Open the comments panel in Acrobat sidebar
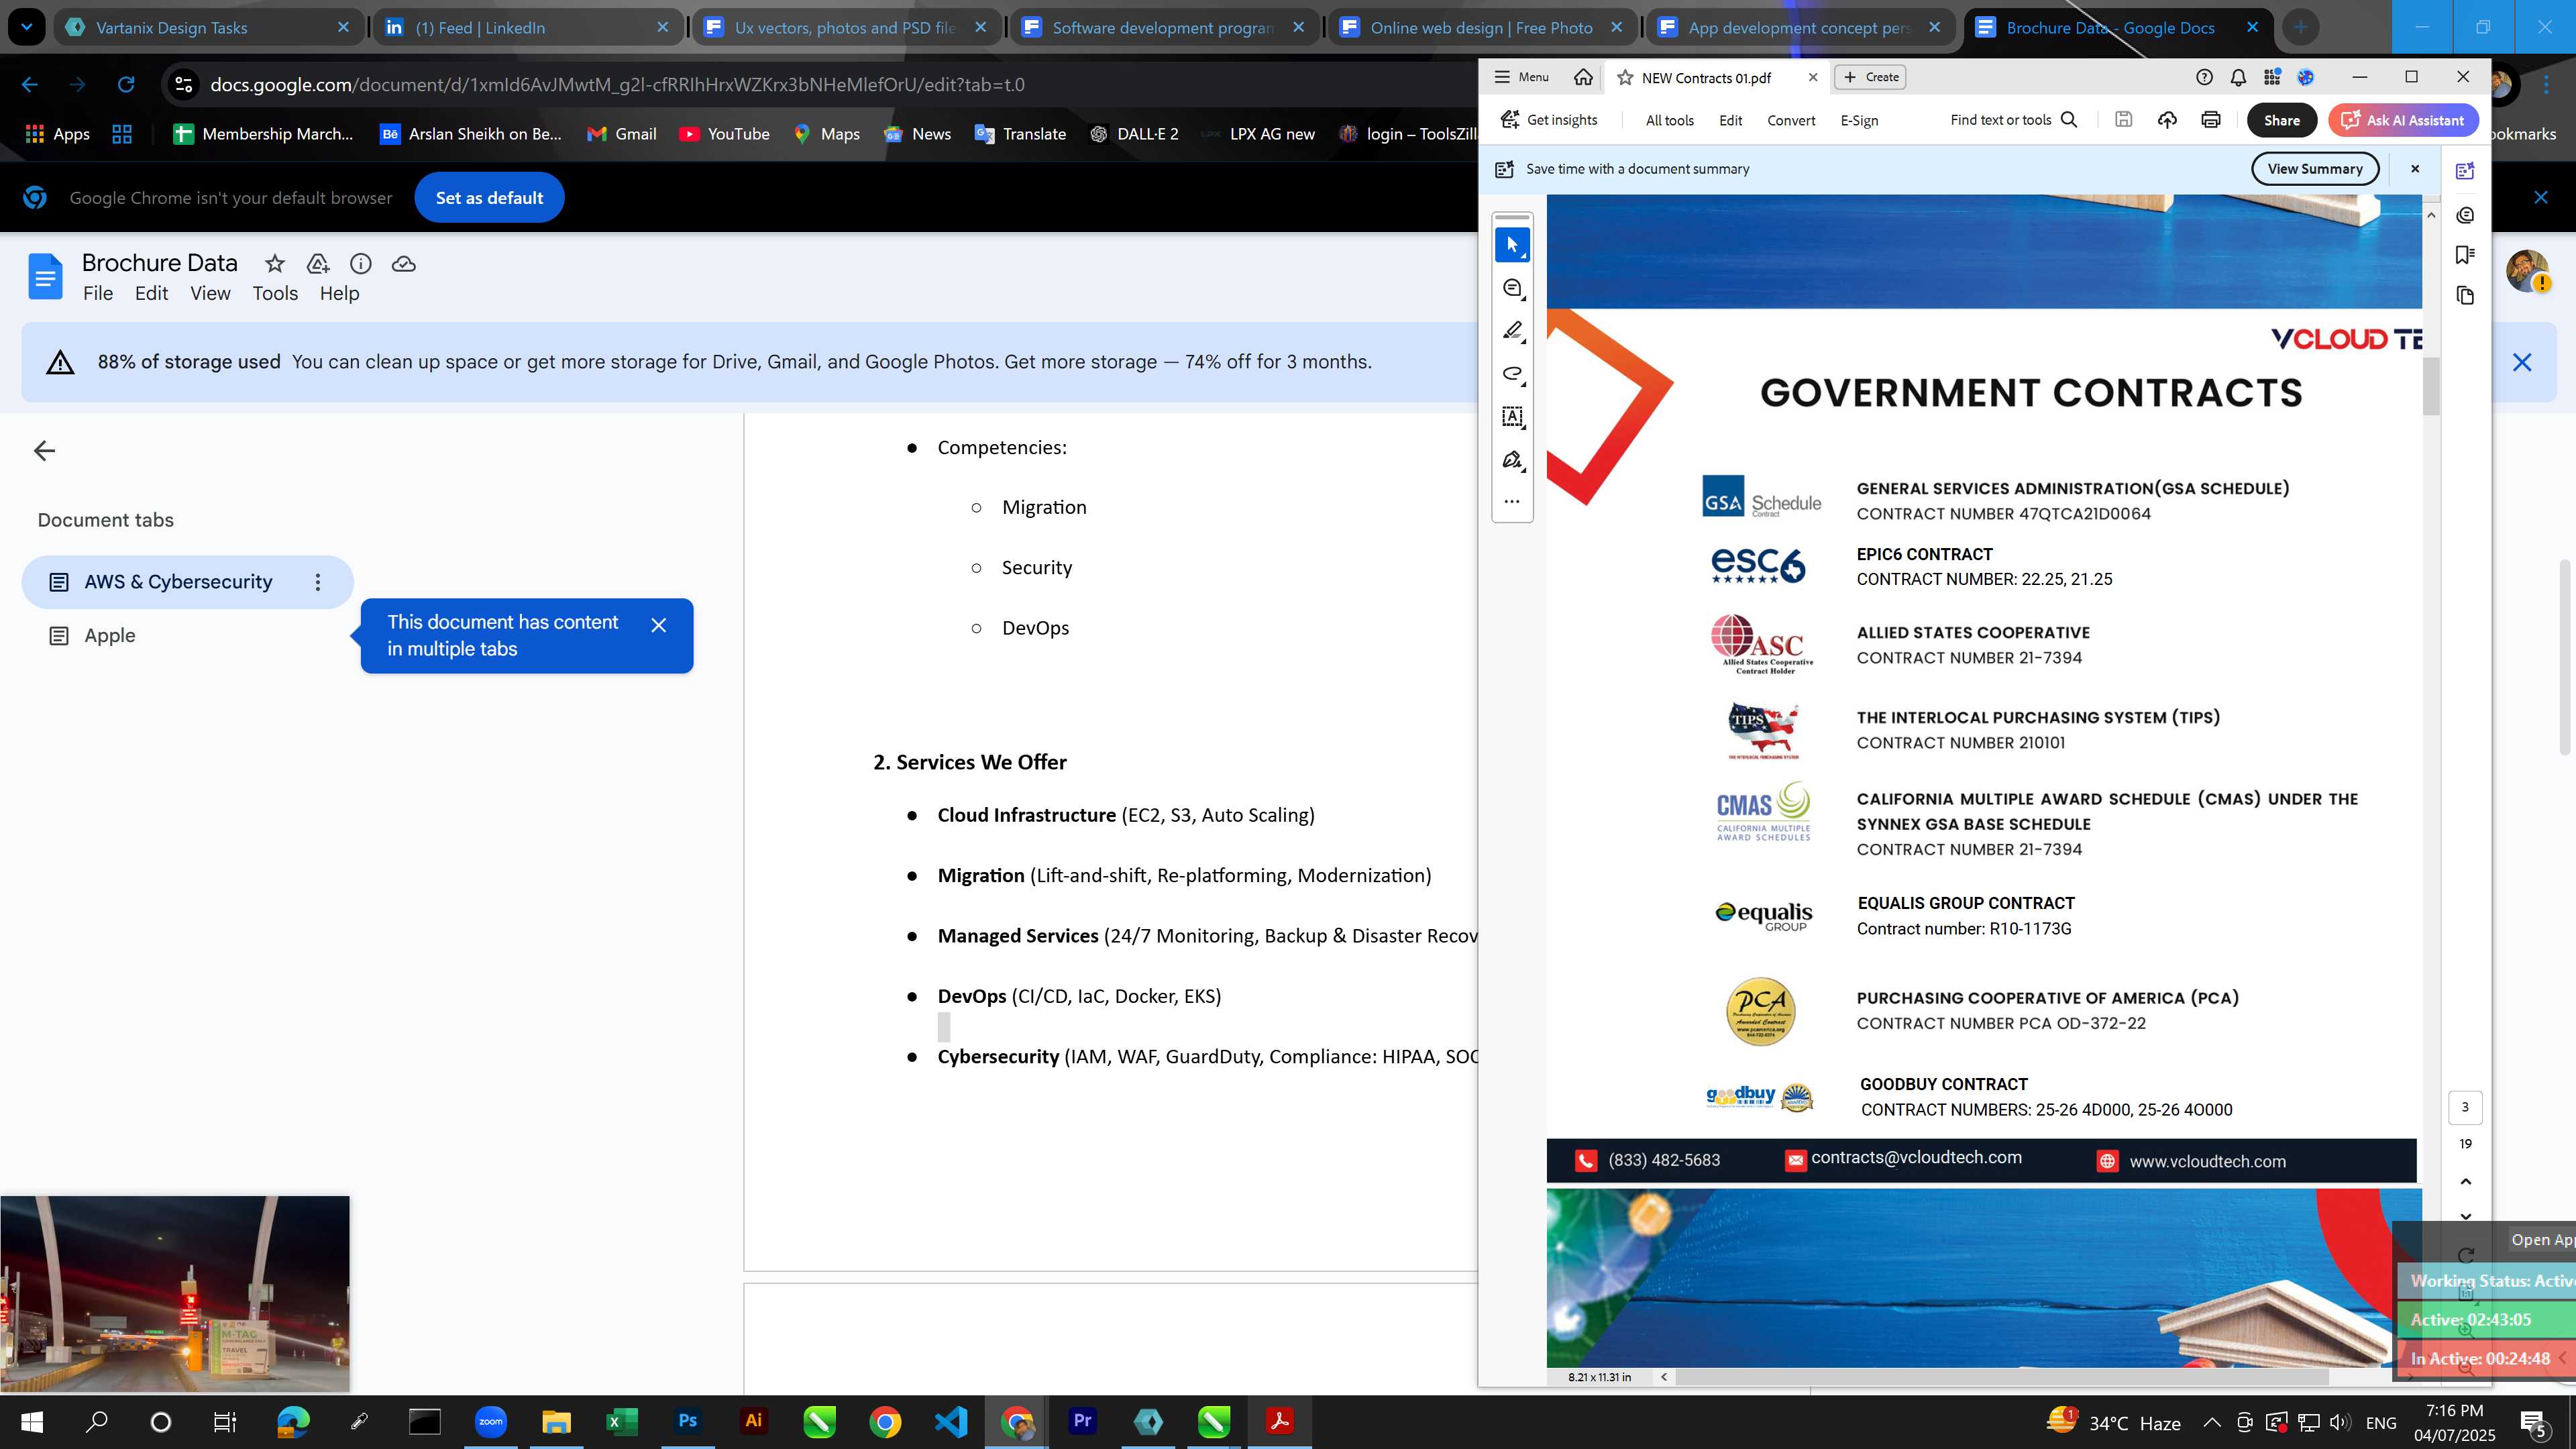Image resolution: width=2576 pixels, height=1449 pixels. [2465, 215]
